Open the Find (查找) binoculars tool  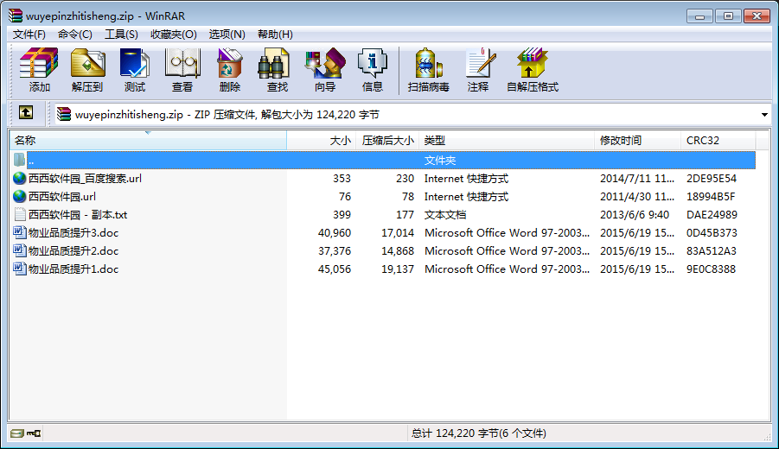tap(278, 70)
